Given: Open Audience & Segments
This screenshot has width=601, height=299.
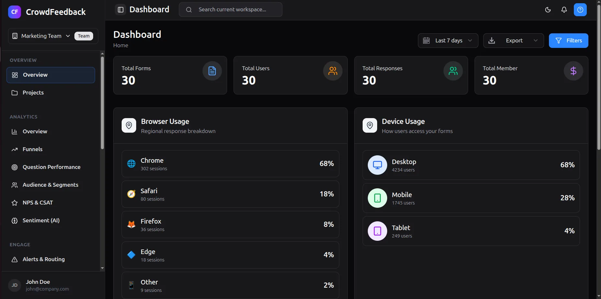Looking at the screenshot, I should click(x=51, y=185).
